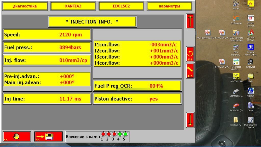Select the OP-COM - RU desktop icon
This screenshot has height=147, width=261.
pos(236,78)
